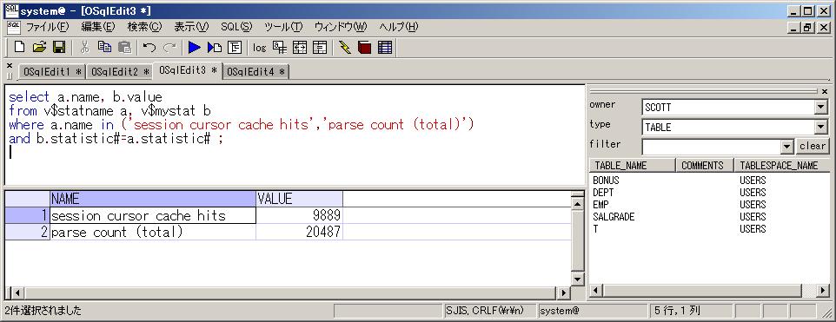Image resolution: width=836 pixels, height=322 pixels.
Task: Open the ヘルプ(H) menu
Action: pos(398,27)
